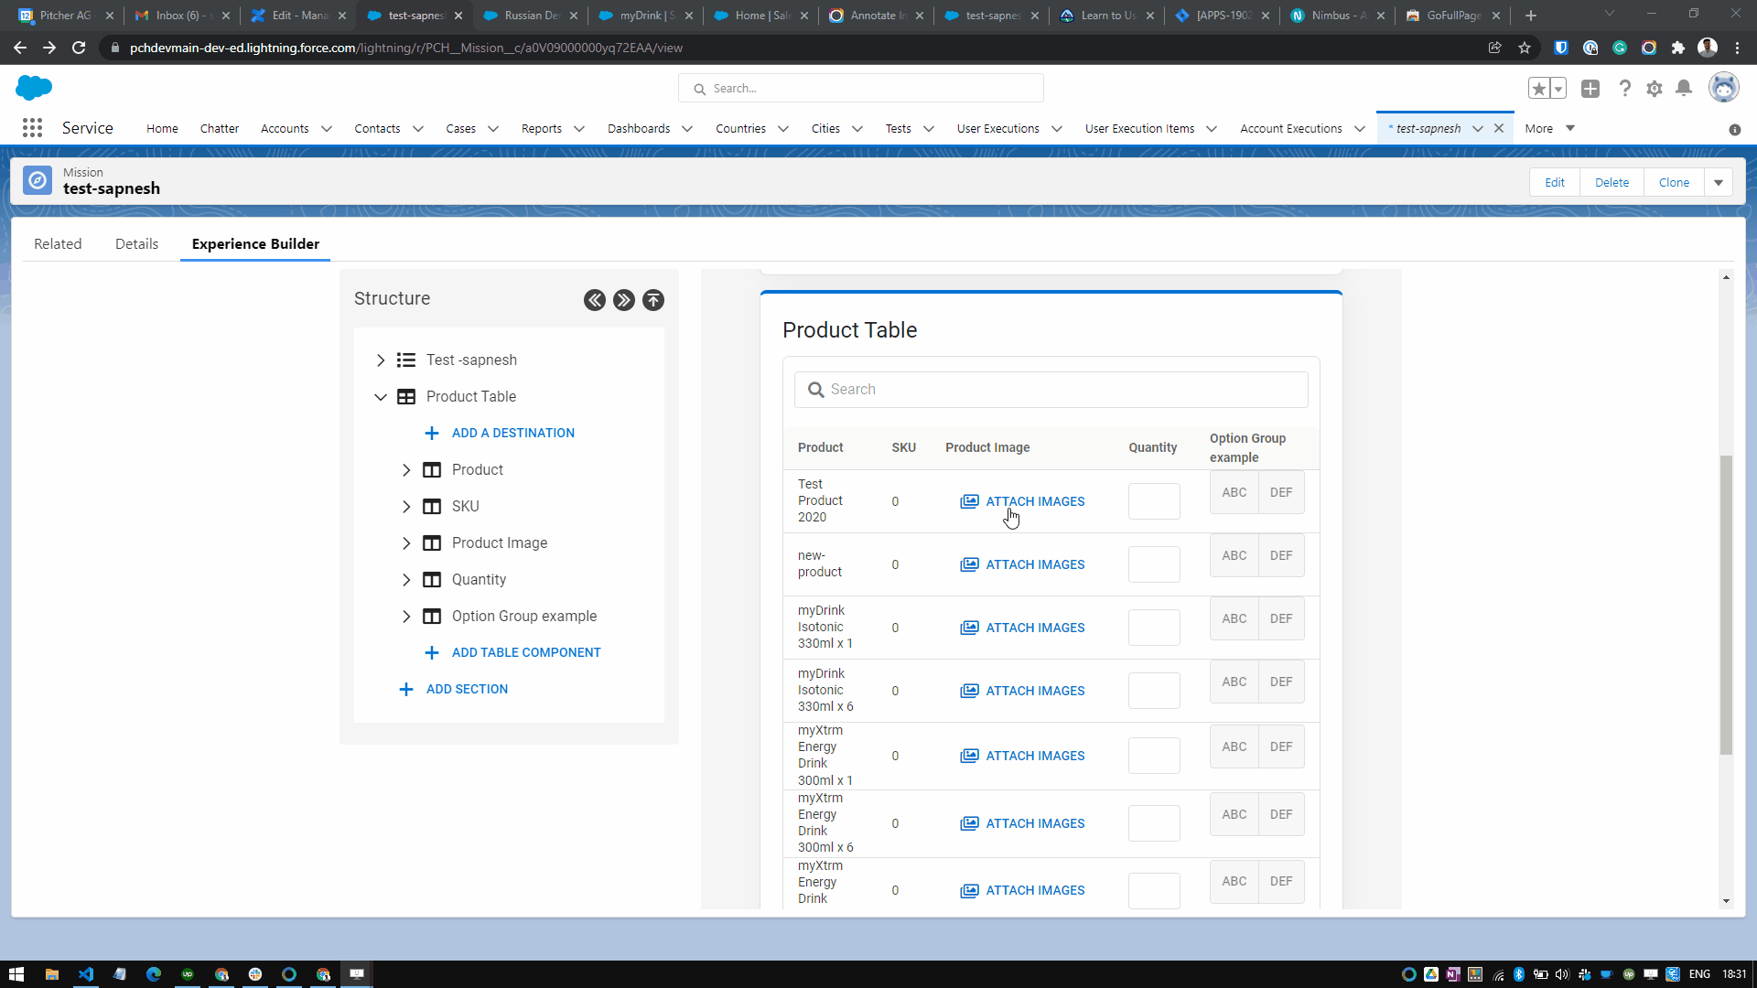
Task: Click Add Table Component link
Action: tap(525, 652)
